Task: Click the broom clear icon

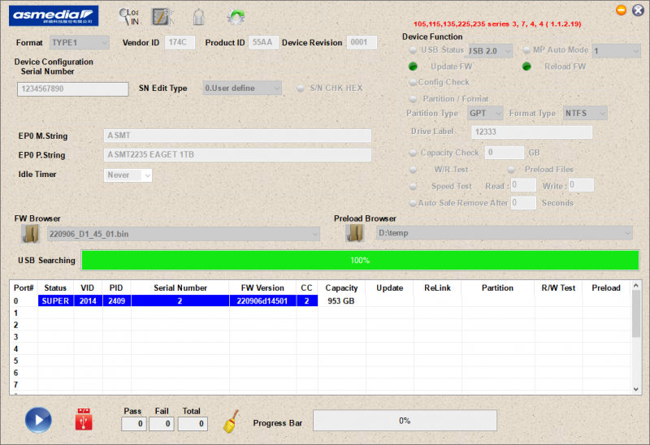Action: 231,421
